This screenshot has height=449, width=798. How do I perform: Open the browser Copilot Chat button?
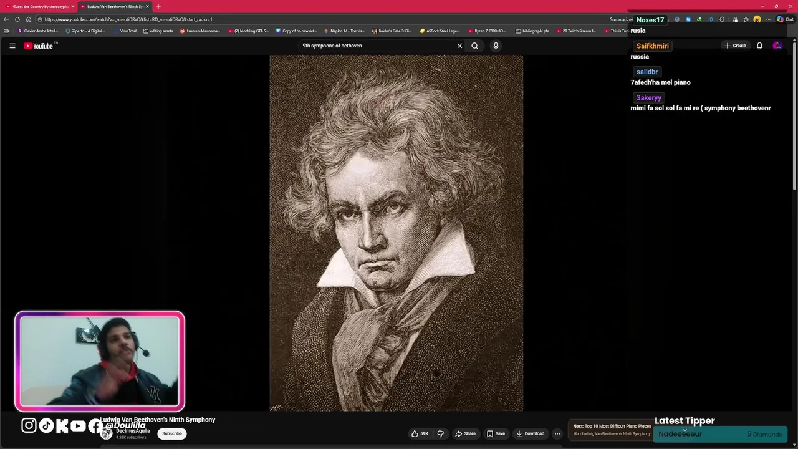(x=785, y=19)
